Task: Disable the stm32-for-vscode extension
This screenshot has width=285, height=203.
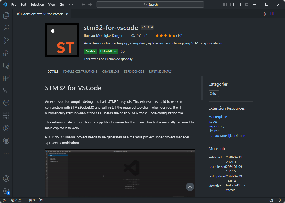Action: 90,51
